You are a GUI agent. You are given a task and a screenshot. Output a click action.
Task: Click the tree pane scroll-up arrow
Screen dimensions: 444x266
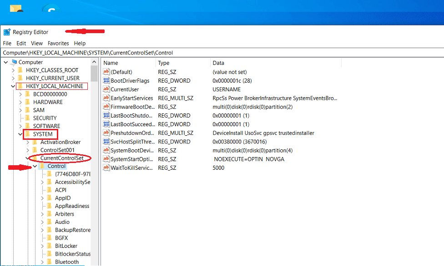coord(94,62)
